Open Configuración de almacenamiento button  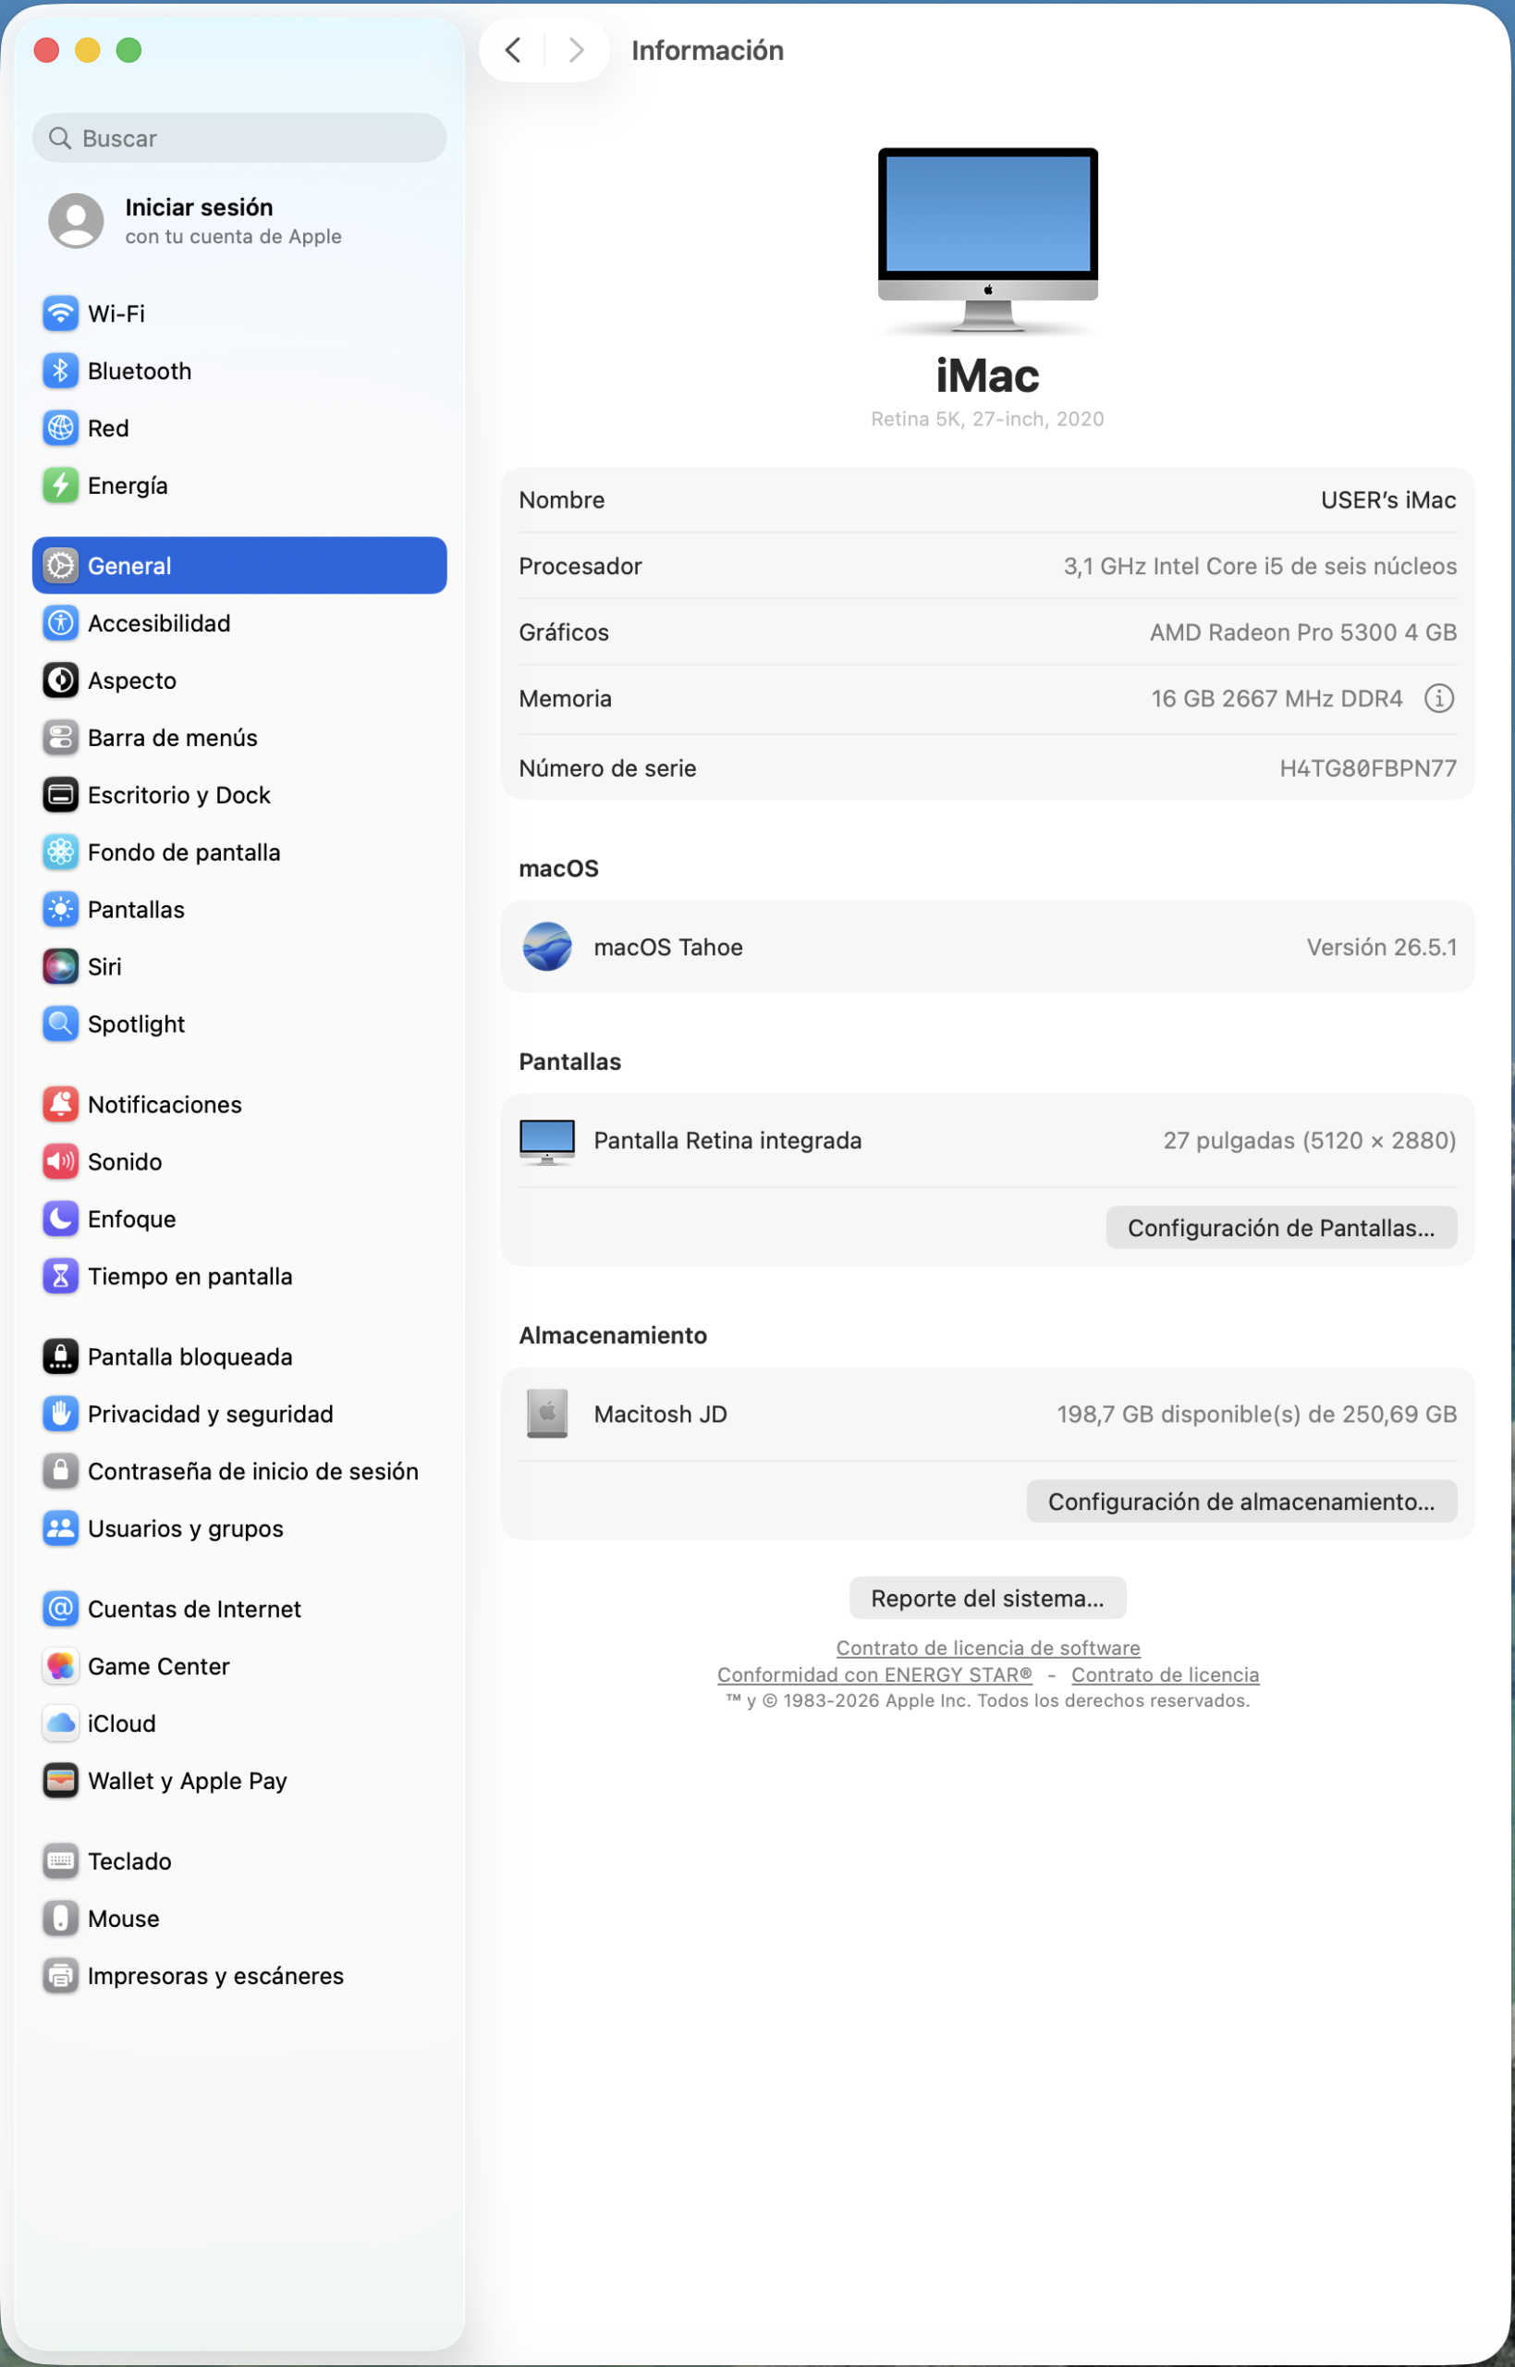[1241, 1502]
